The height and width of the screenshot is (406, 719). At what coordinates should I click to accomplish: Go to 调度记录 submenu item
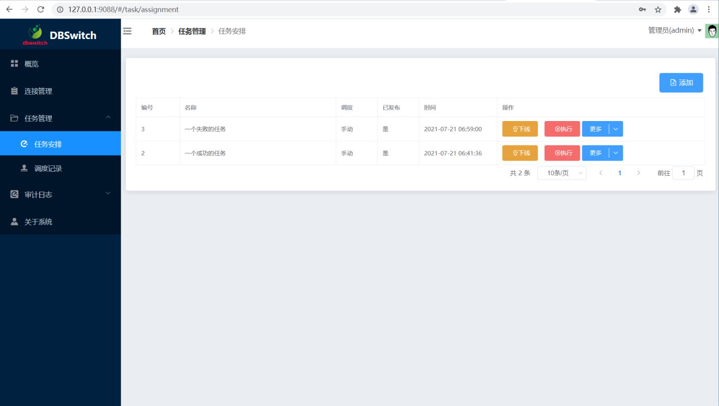click(x=48, y=168)
